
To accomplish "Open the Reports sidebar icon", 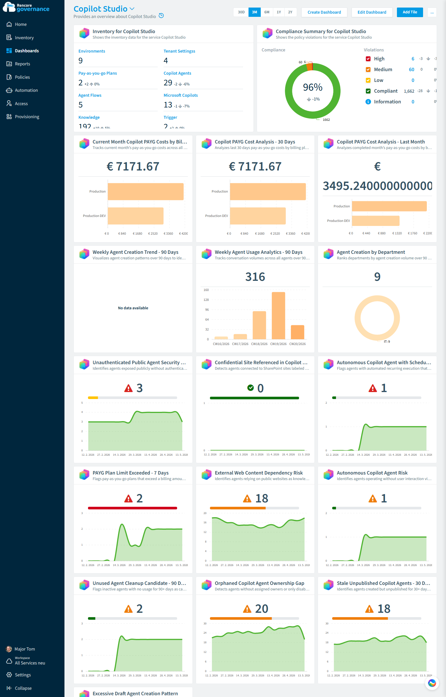I will pos(9,64).
